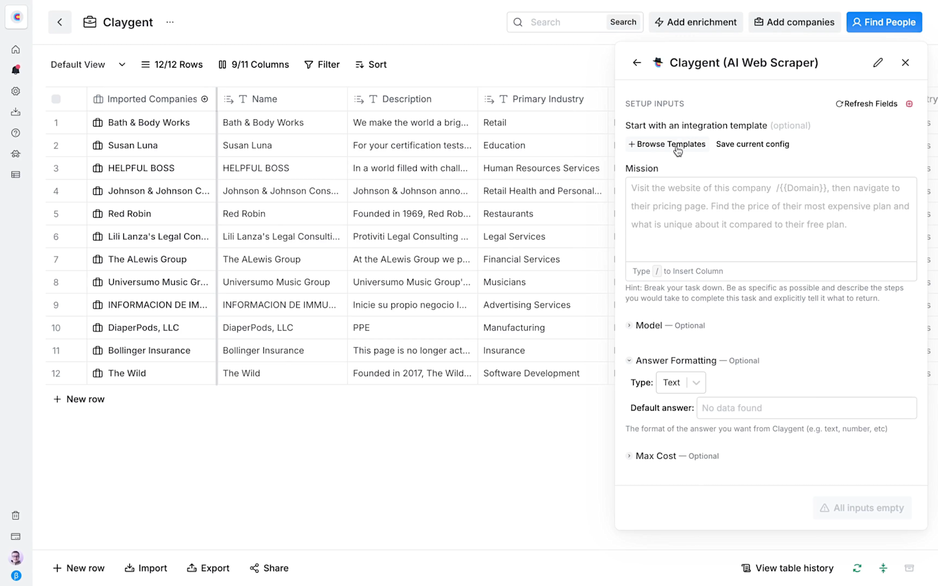Click the Software Development industry cell
Viewport: 938px width, 586px height.
point(543,373)
